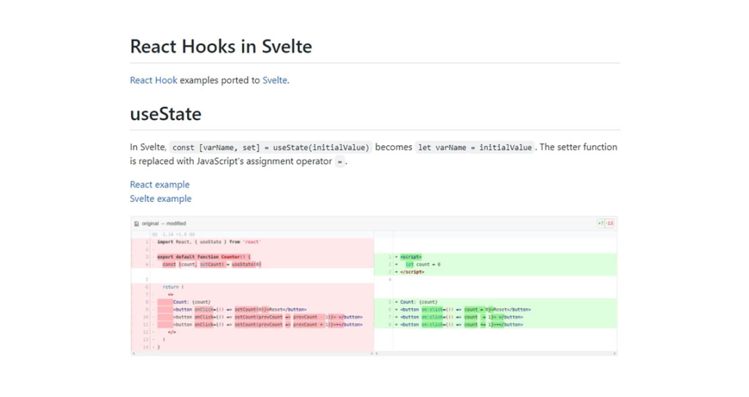Click the green +7 additions badge

(x=601, y=223)
